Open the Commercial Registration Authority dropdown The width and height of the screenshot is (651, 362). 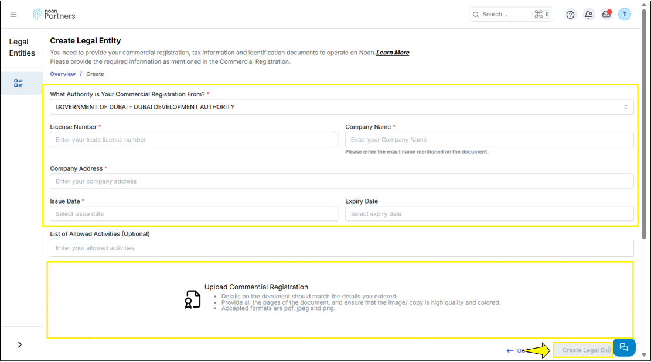(x=342, y=107)
